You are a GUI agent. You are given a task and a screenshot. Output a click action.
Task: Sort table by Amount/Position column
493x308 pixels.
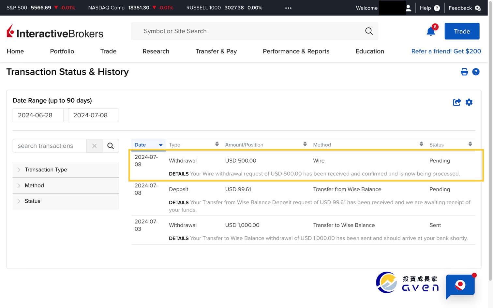266,145
